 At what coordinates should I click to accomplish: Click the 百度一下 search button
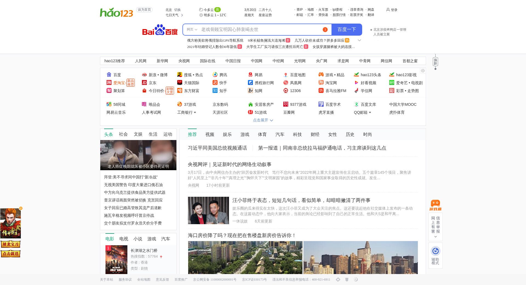click(347, 30)
